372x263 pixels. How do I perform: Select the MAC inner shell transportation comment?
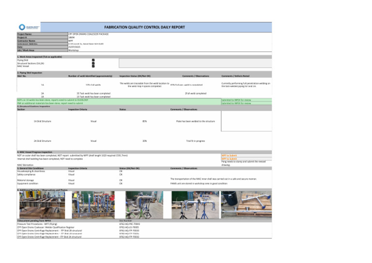214,179
